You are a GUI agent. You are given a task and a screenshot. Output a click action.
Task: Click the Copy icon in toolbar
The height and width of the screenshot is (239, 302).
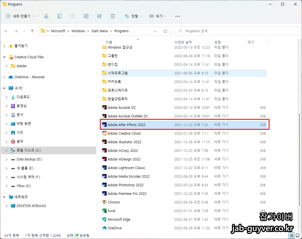[x=60, y=16]
